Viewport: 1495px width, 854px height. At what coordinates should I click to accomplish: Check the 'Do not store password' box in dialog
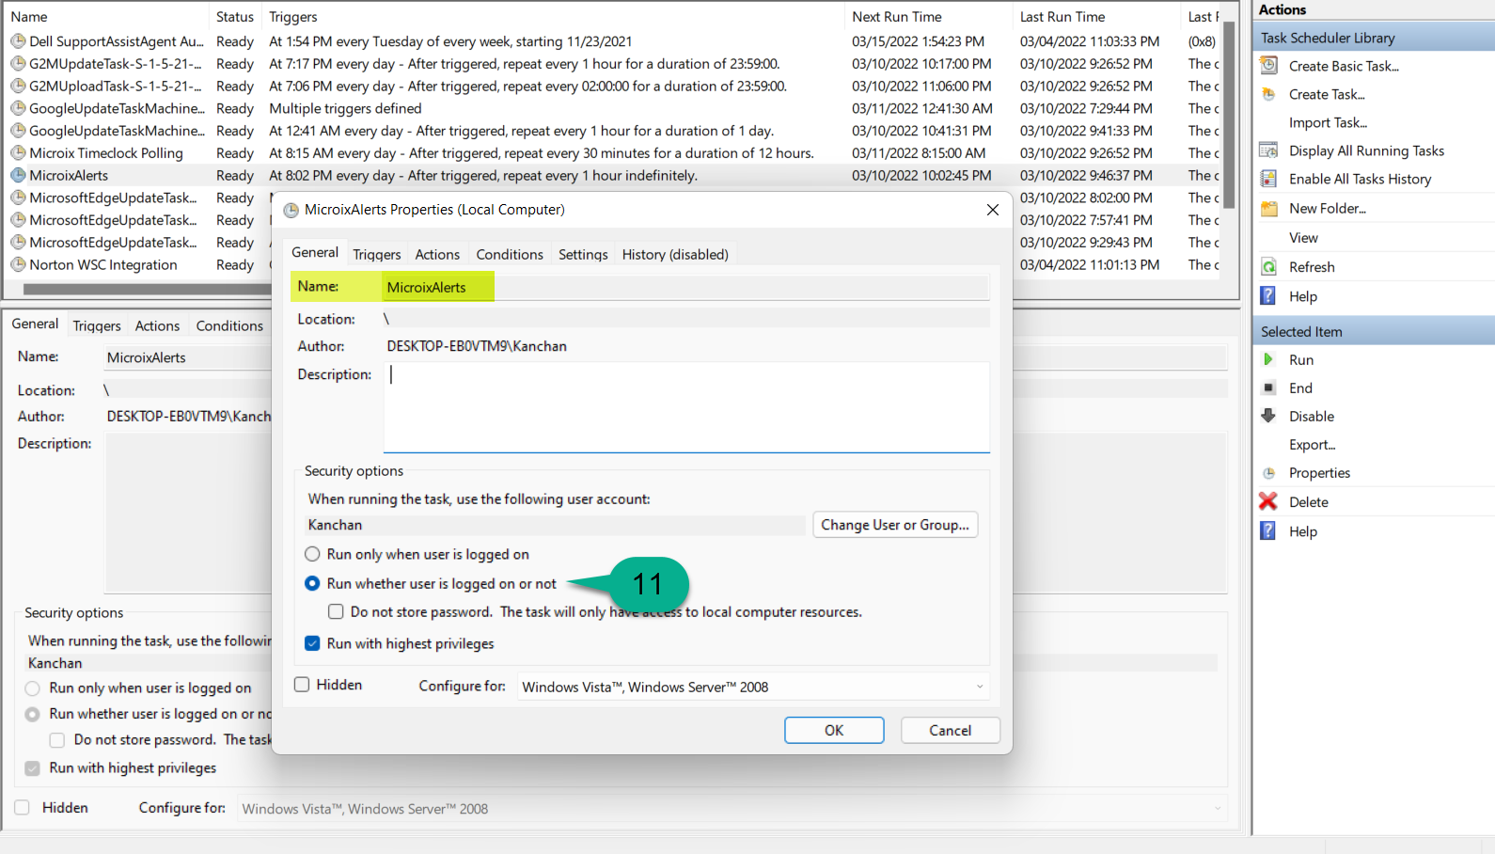pos(336,611)
